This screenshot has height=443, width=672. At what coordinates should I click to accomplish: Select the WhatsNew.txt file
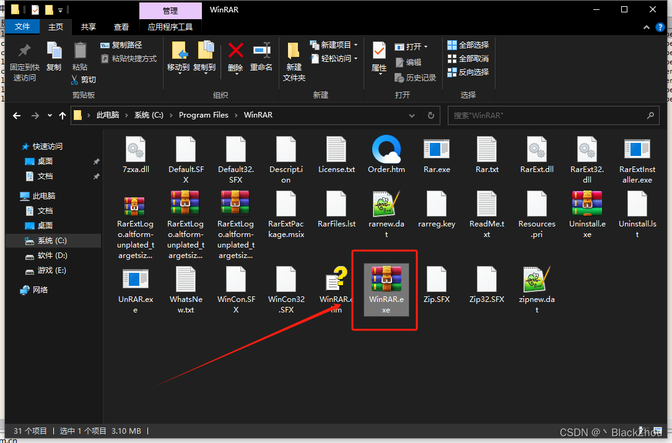coord(186,290)
